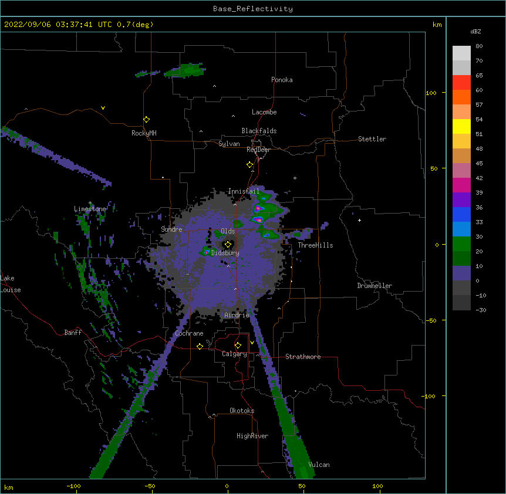The height and width of the screenshot is (494, 506).
Task: Click the Ponoka city label
Action: (x=282, y=80)
